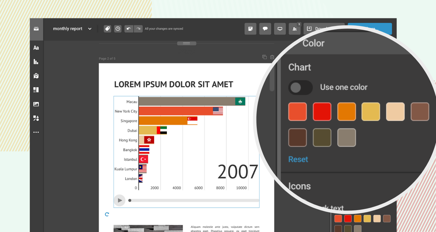Redo the last undone change
The height and width of the screenshot is (232, 436).
[x=138, y=29]
